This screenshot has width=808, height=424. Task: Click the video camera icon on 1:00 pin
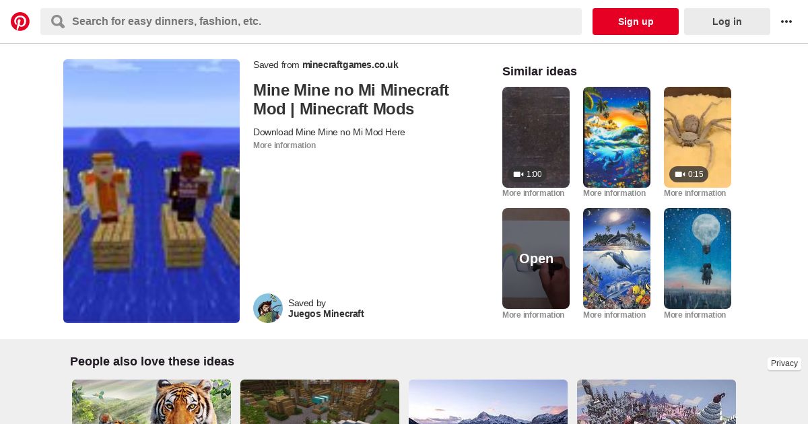[x=518, y=174]
